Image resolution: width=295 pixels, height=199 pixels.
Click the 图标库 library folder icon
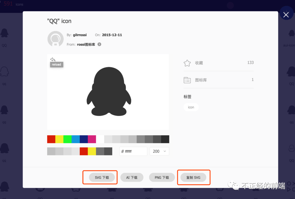[187, 80]
